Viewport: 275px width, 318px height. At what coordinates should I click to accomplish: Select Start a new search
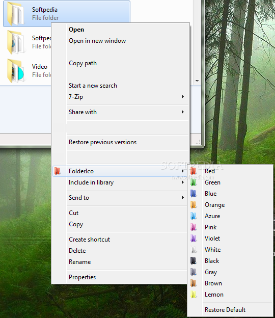point(93,86)
